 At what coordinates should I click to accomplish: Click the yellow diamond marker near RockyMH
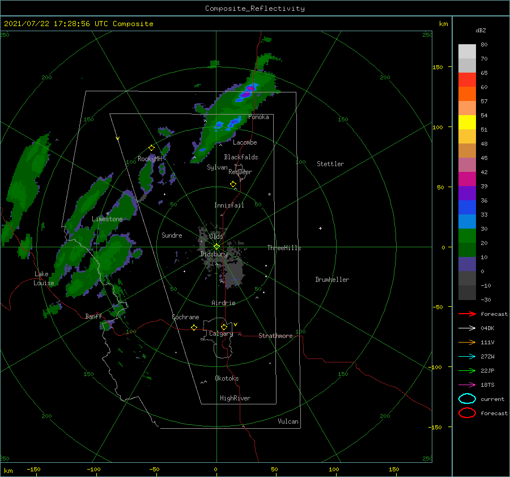point(151,148)
